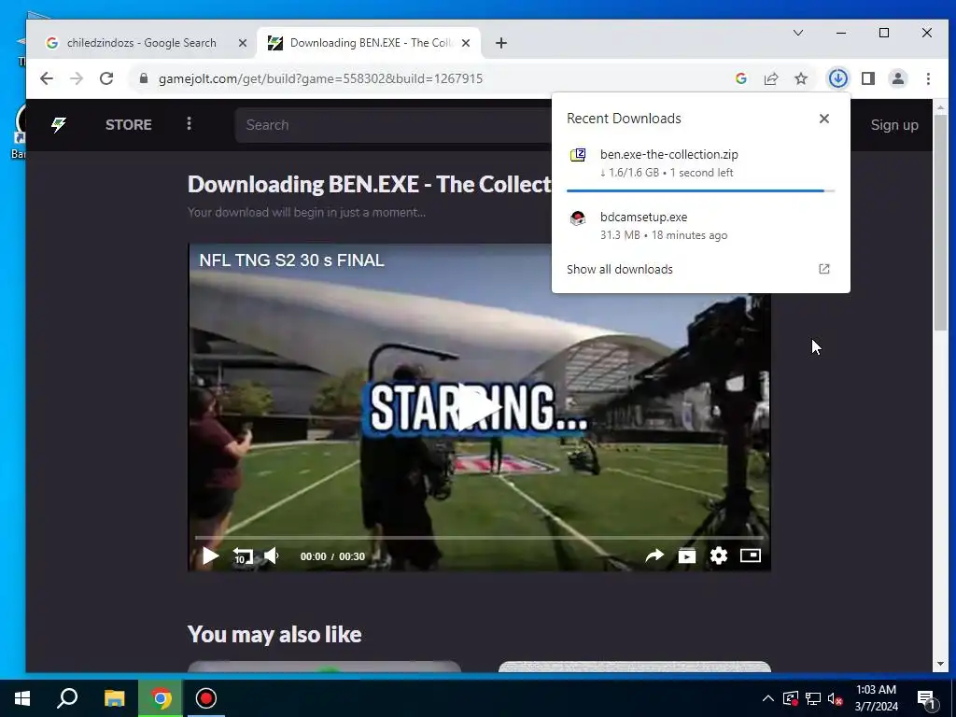Open the Windows Start menu
This screenshot has width=956, height=717.
click(x=22, y=698)
